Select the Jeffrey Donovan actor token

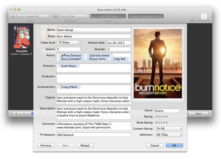[71, 55]
